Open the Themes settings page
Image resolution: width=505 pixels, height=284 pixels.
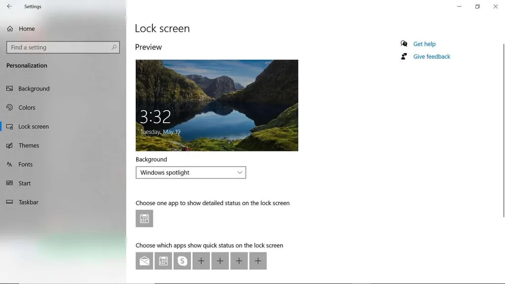tap(29, 145)
